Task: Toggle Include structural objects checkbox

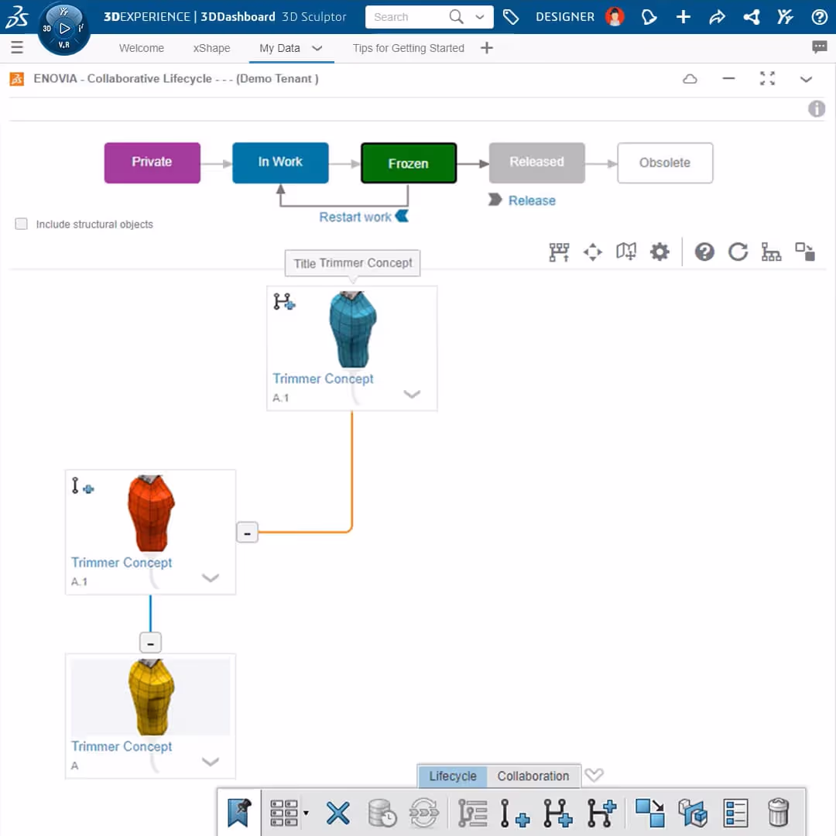Action: click(x=22, y=224)
